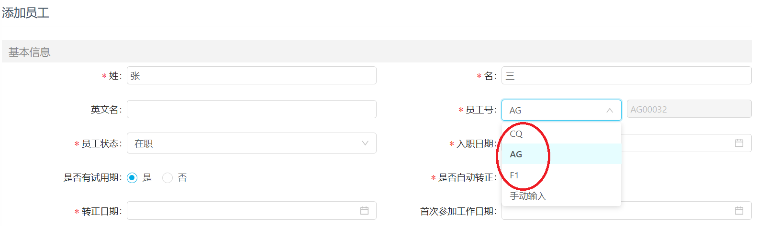Image resolution: width=758 pixels, height=226 pixels.
Task: Choose CQ from the prefix list
Action: coord(561,134)
